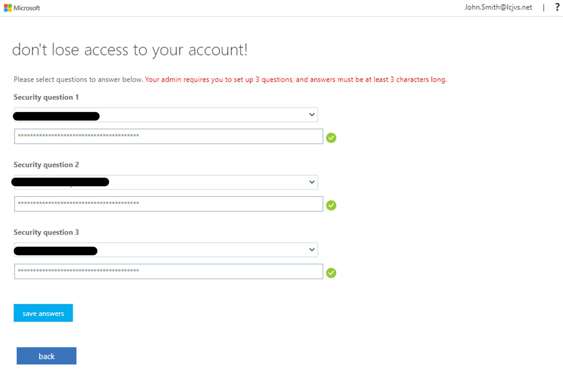The image size is (563, 377).
Task: Click the 'Security question 1' label
Action: pos(46,97)
